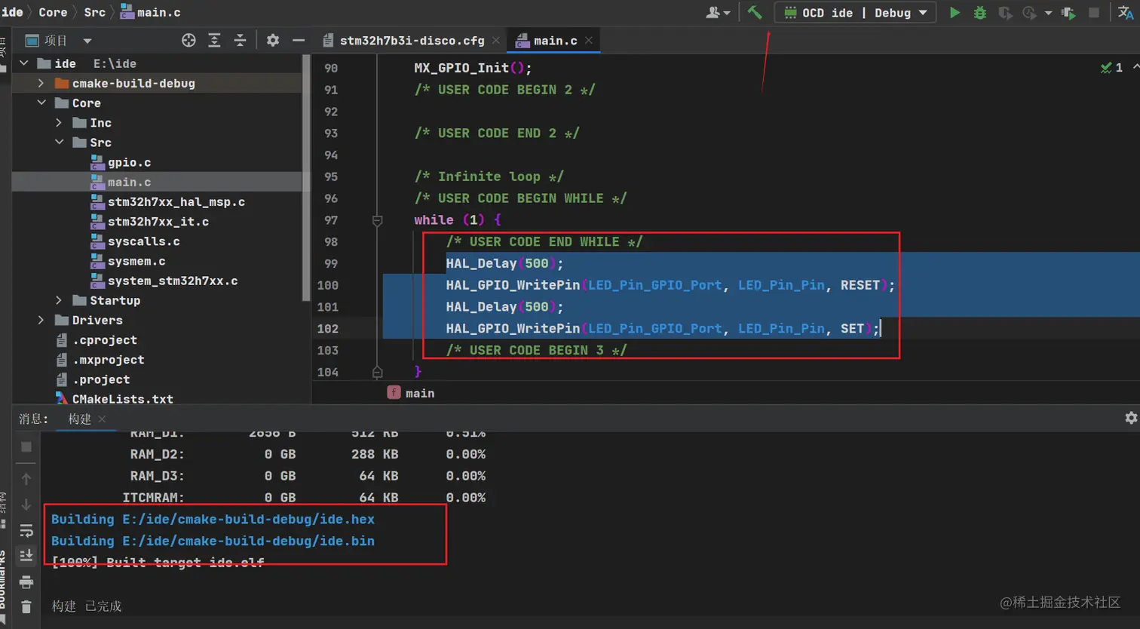Go to previous message up arrow
The width and height of the screenshot is (1140, 629).
[x=26, y=479]
